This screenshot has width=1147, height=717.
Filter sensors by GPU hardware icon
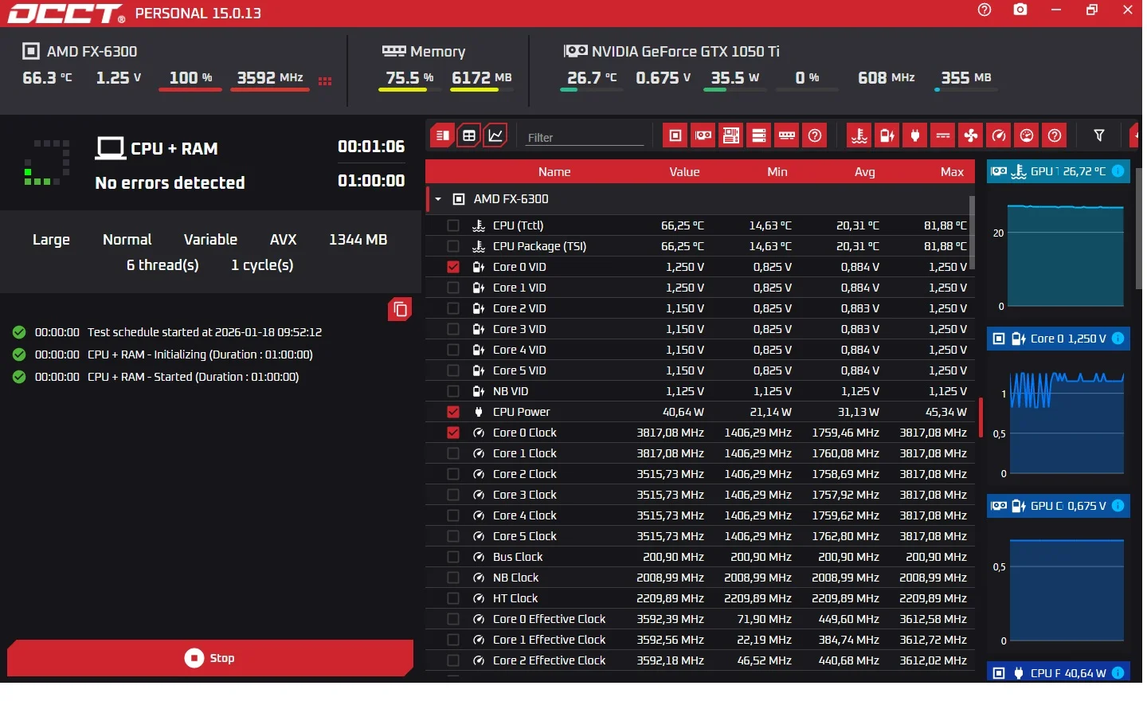point(703,135)
